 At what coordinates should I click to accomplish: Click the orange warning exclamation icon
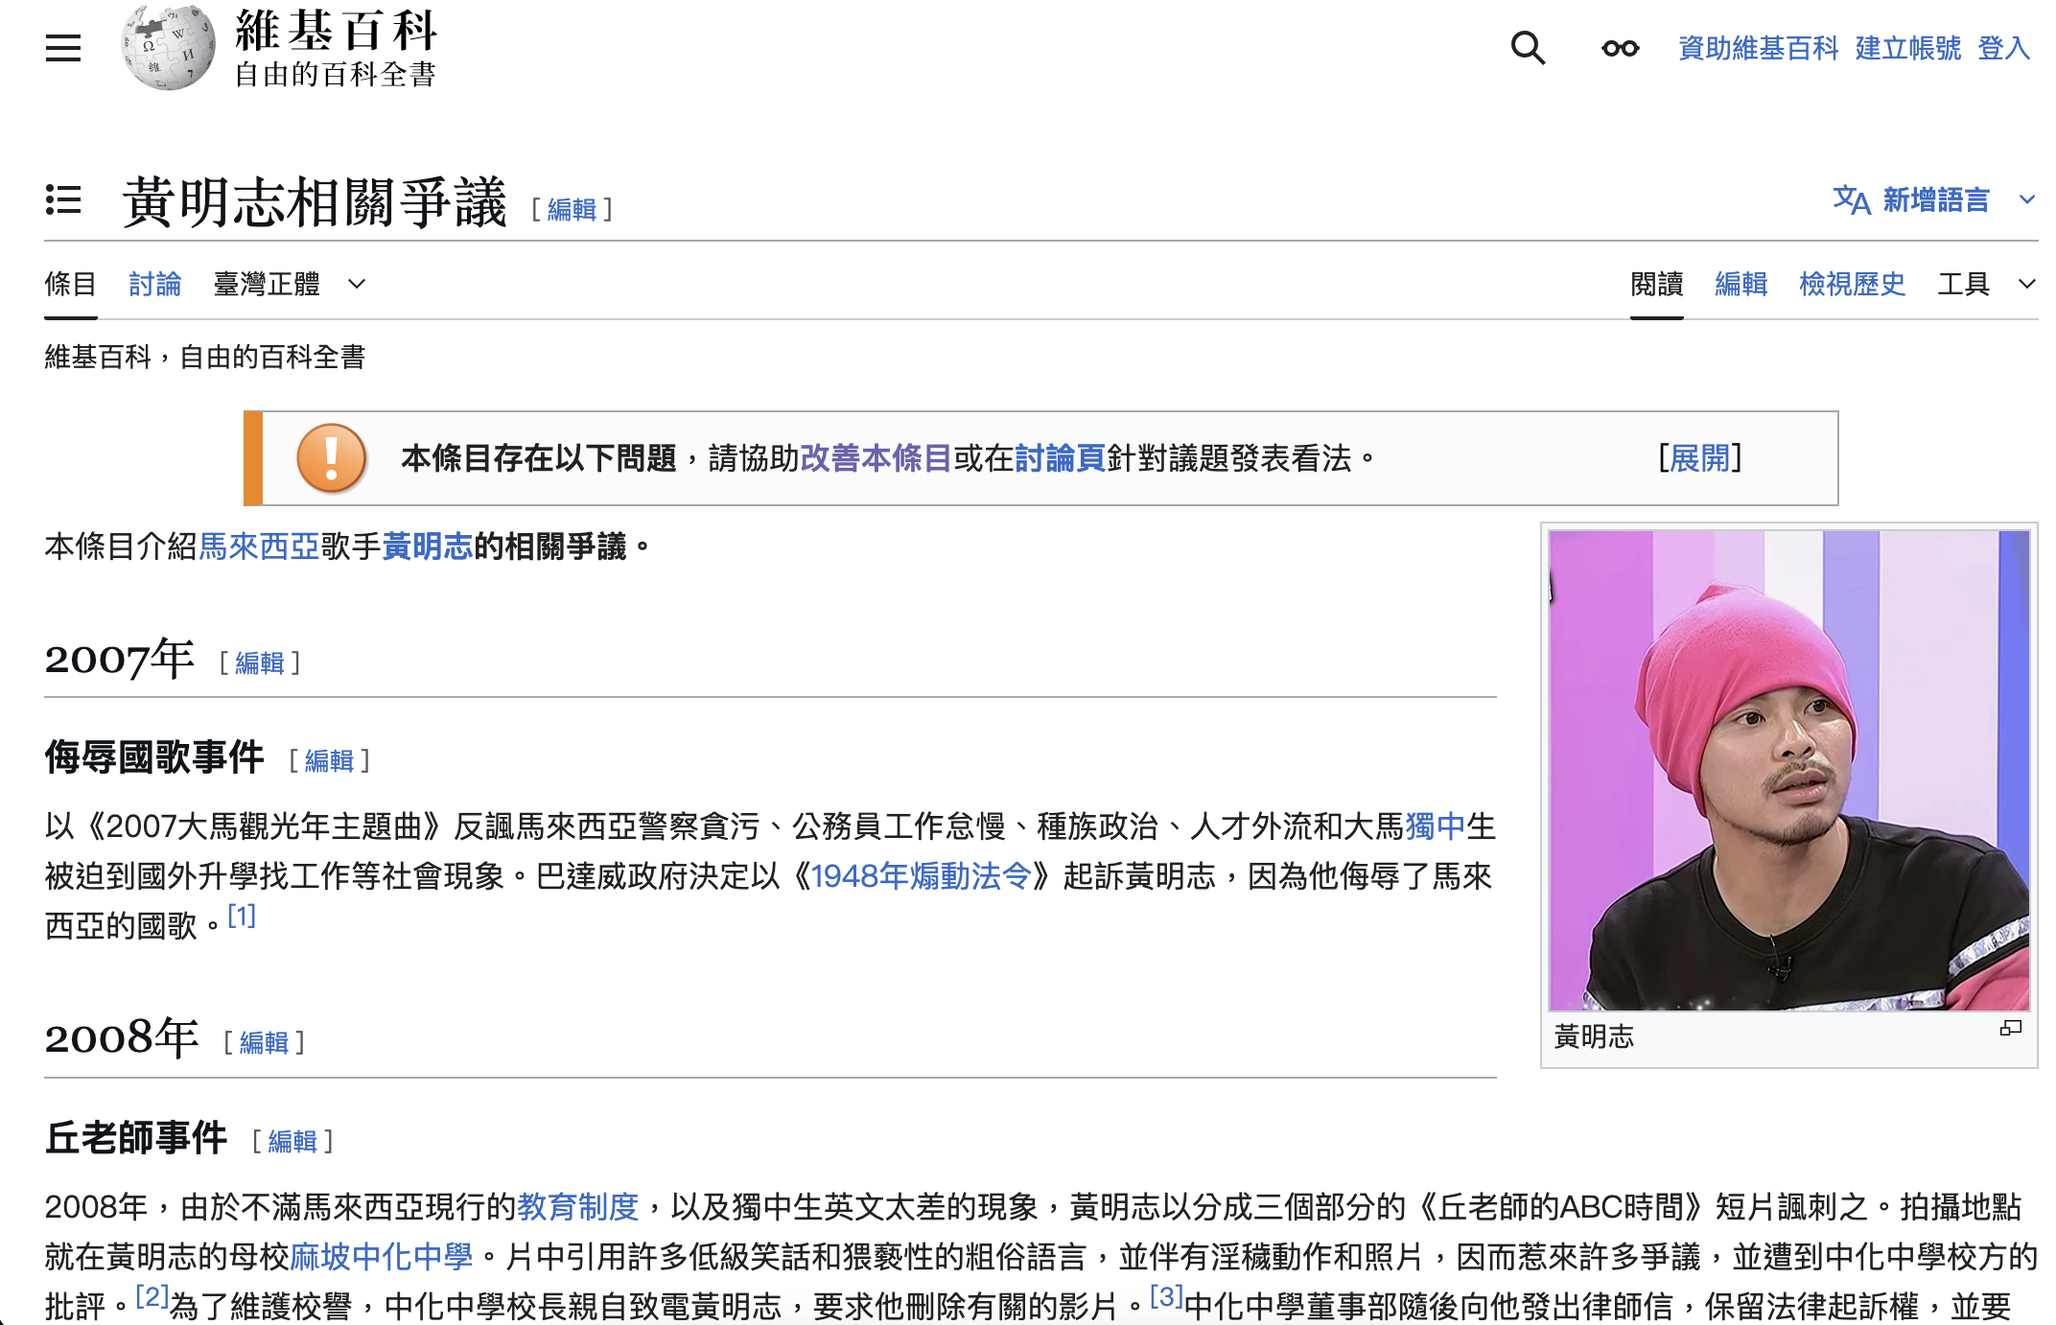pos(332,458)
